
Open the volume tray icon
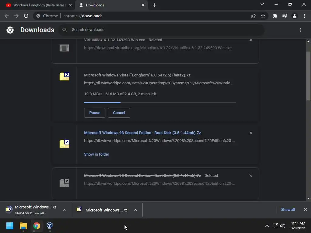coord(283,226)
